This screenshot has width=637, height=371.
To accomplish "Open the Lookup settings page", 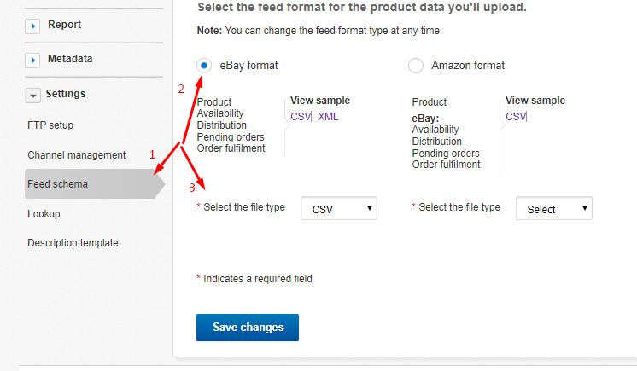I will (x=44, y=214).
